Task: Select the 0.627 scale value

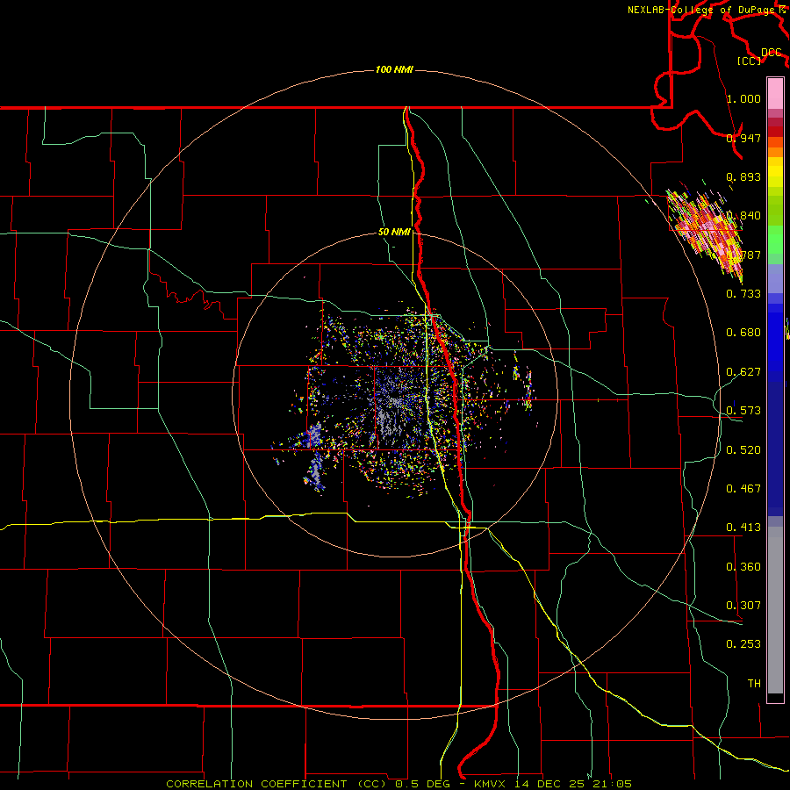Action: point(743,371)
